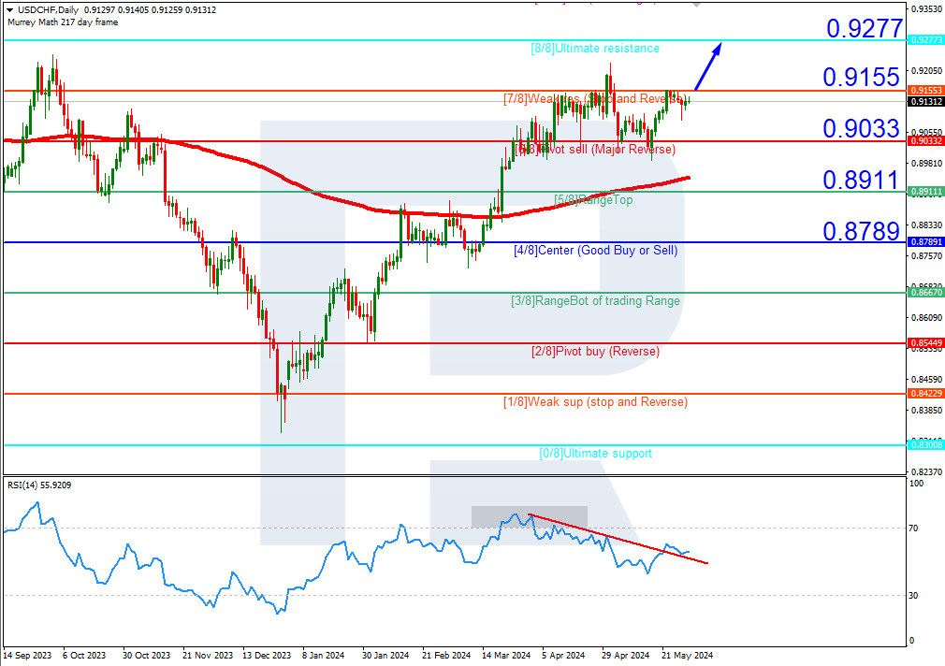Select the current price 0.91312 label
Image resolution: width=945 pixels, height=666 pixels.
(925, 102)
